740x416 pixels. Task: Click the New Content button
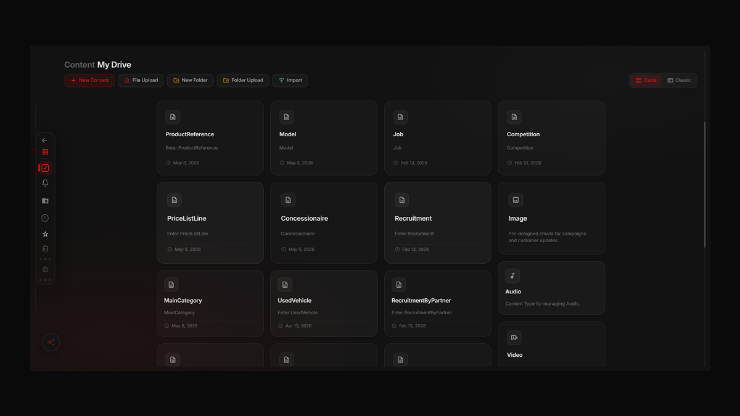[89, 80]
